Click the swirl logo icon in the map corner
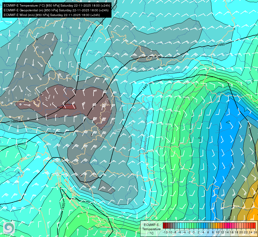 click(9, 228)
